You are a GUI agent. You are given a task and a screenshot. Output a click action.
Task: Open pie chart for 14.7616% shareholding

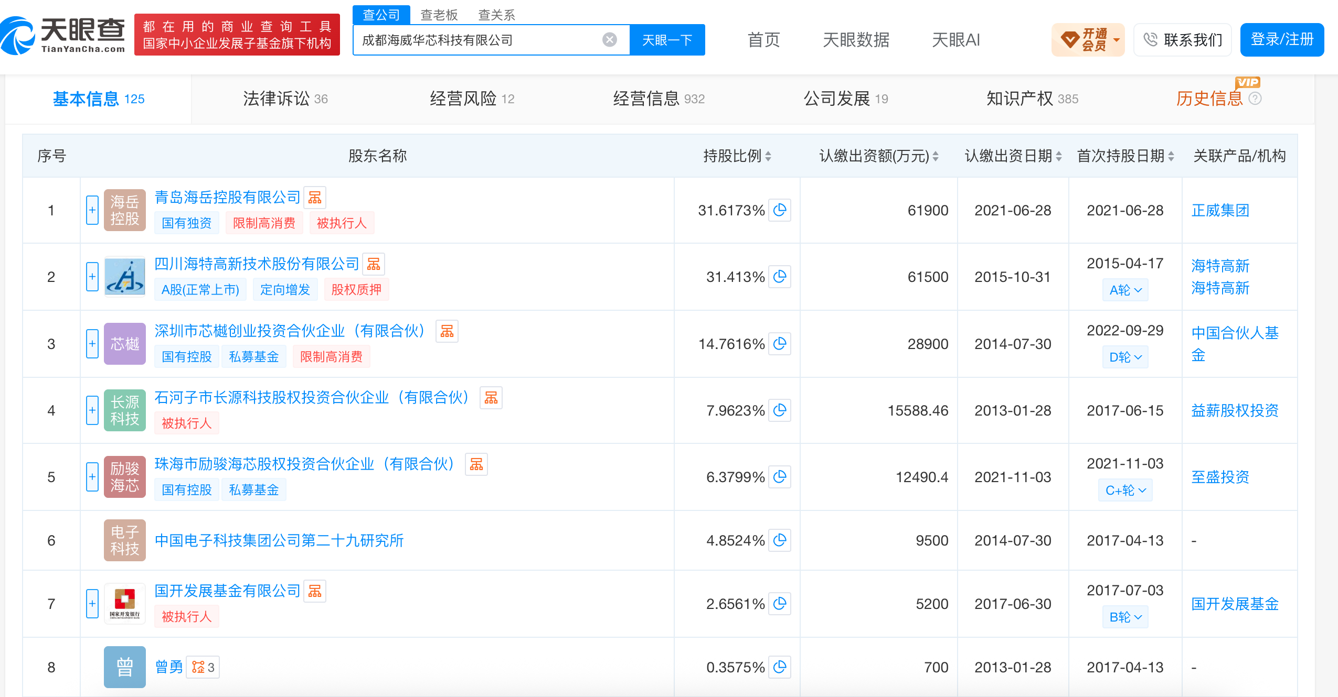pyautogui.click(x=780, y=344)
